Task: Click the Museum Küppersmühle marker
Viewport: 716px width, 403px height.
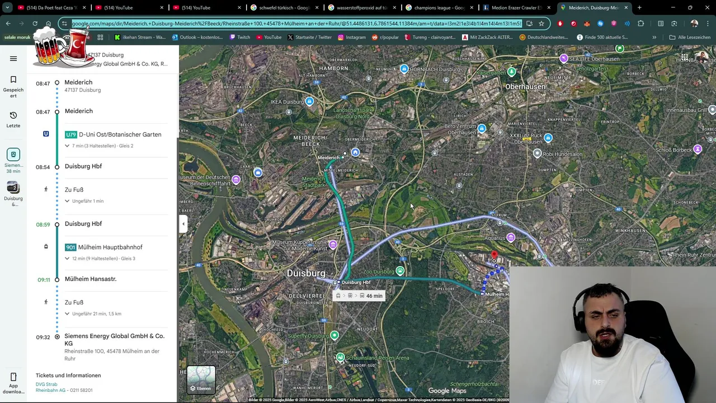Action: (x=333, y=245)
